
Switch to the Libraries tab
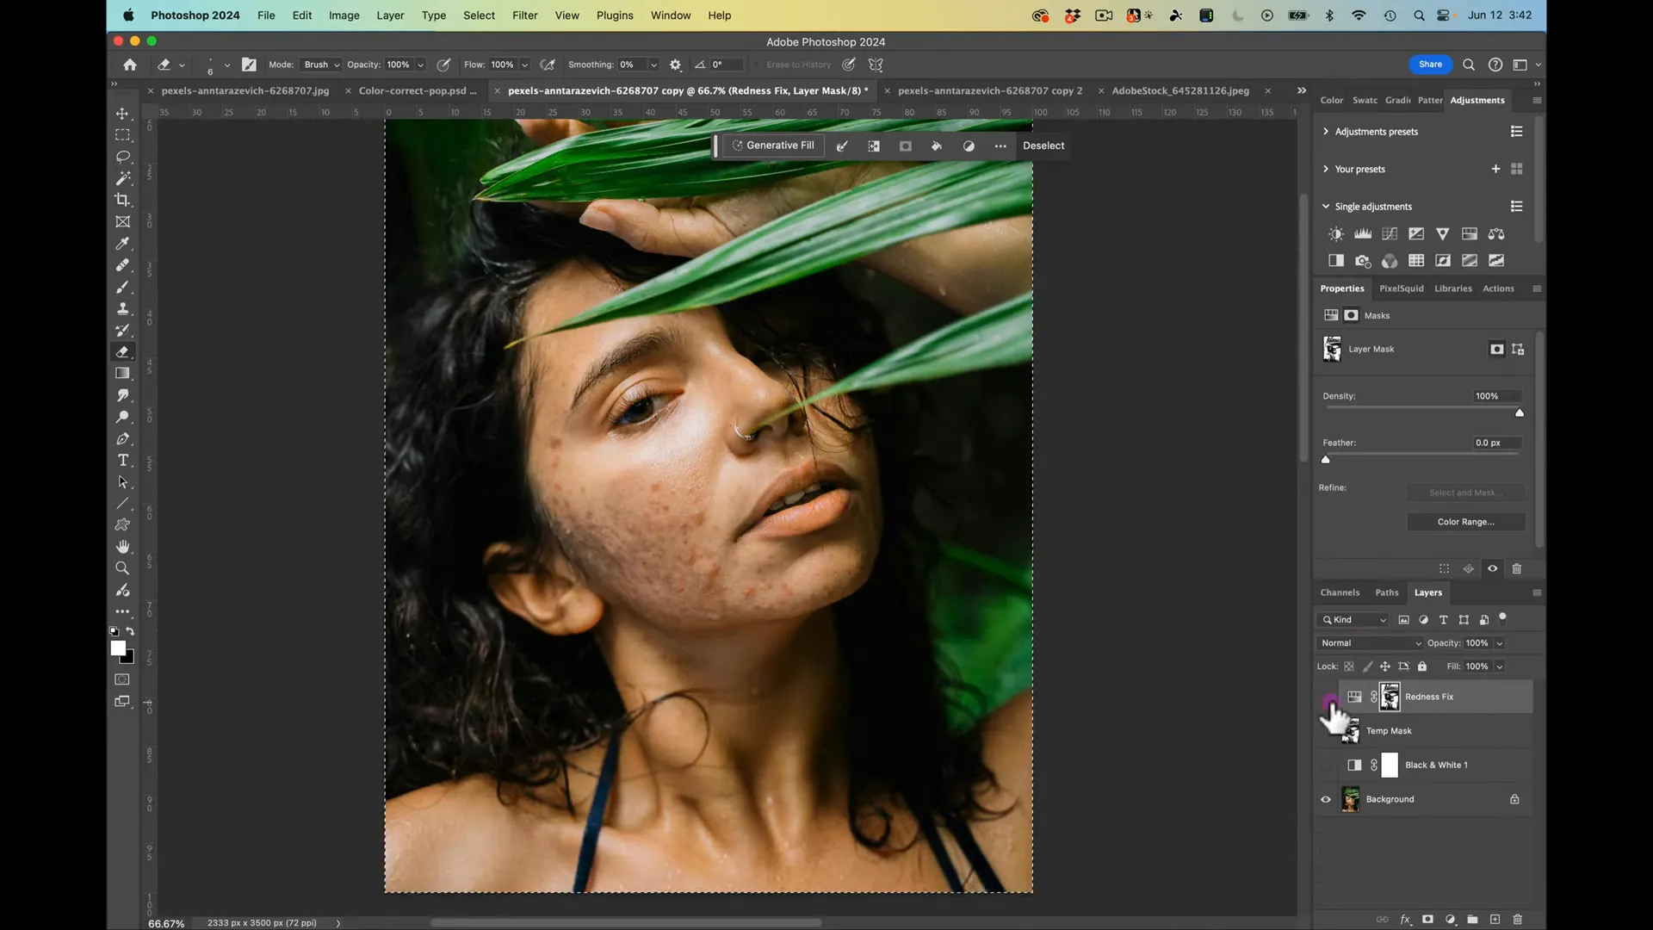point(1452,288)
